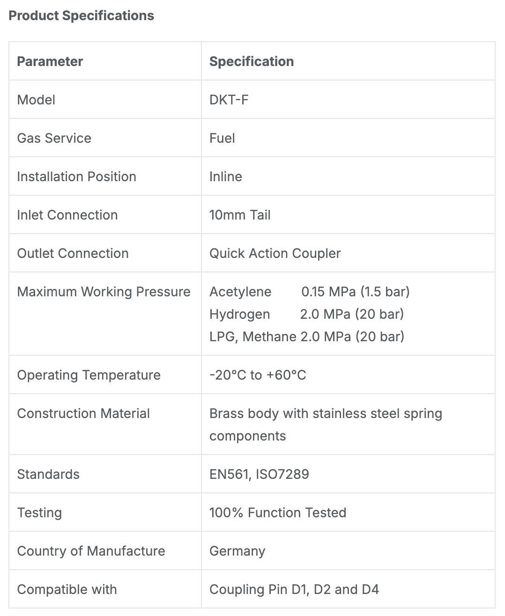Select the Coupling Pin D1, D2 and D4 text
This screenshot has height=616, width=505.
[x=294, y=589]
